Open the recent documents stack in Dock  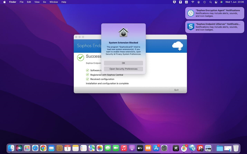coord(228,148)
